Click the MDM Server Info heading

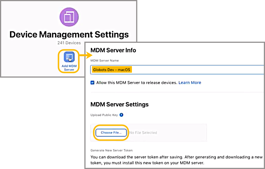click(113, 50)
